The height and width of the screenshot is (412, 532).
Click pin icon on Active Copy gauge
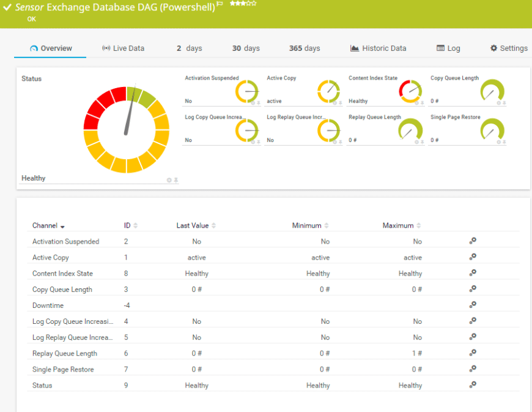coord(341,103)
